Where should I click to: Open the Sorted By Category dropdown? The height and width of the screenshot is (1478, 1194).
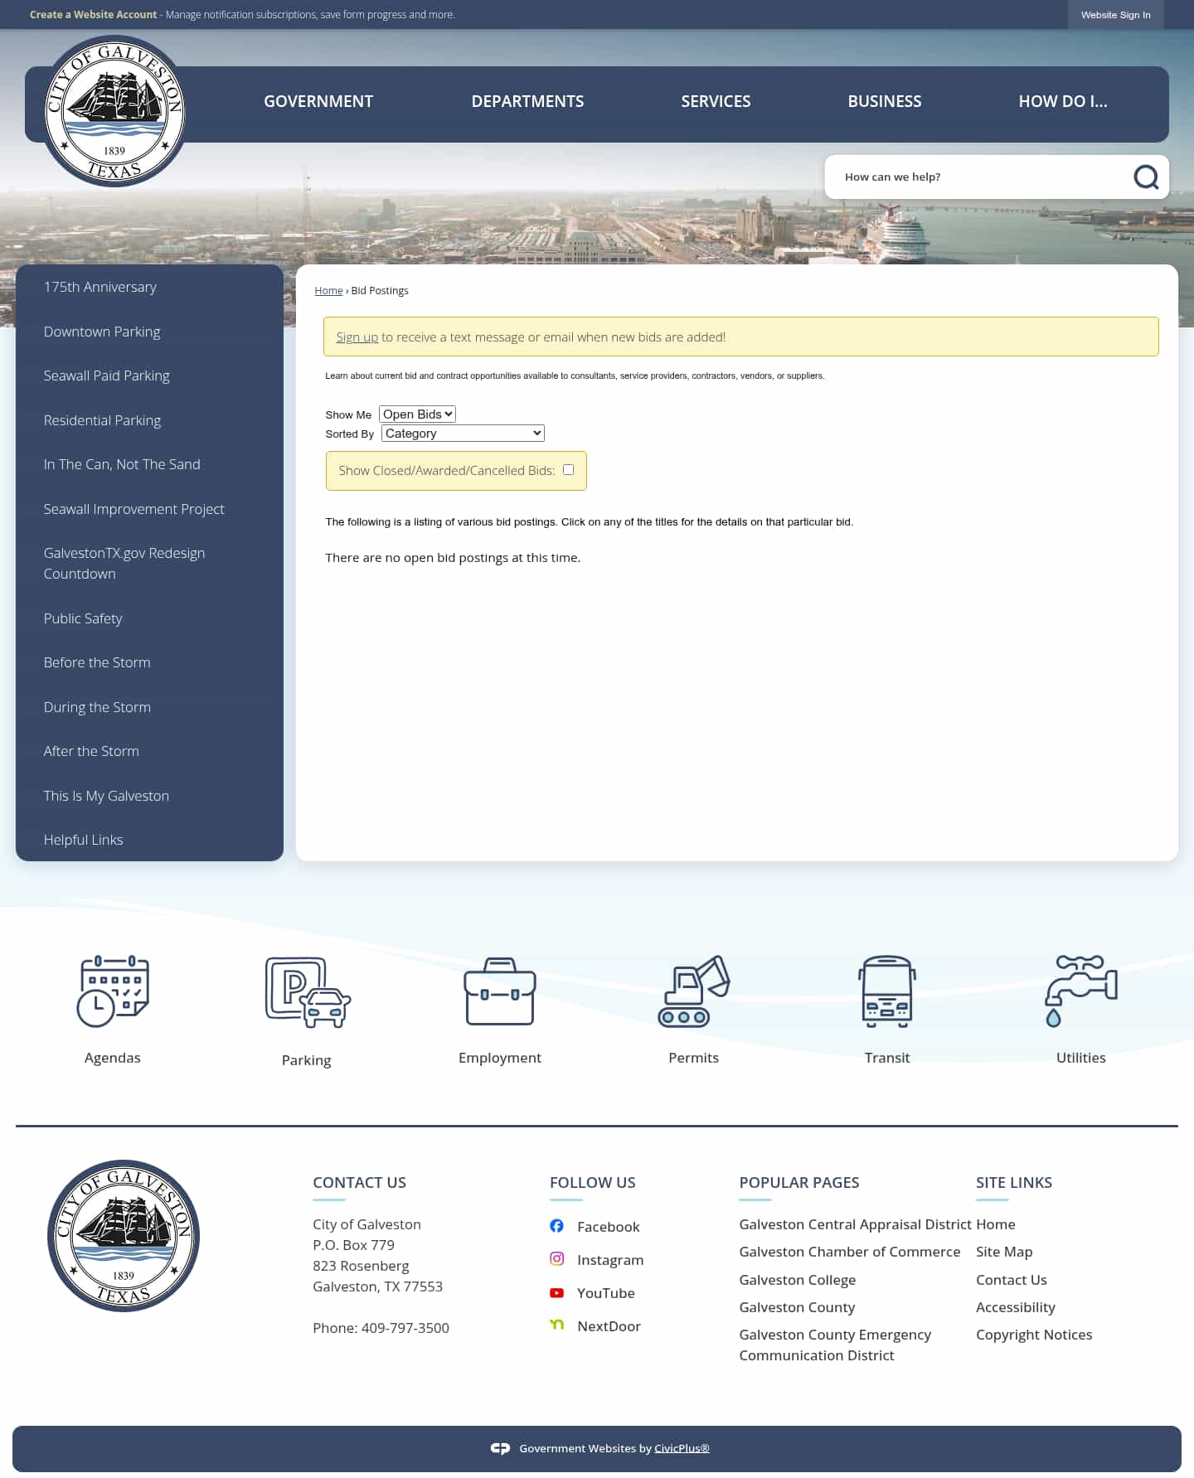coord(463,434)
